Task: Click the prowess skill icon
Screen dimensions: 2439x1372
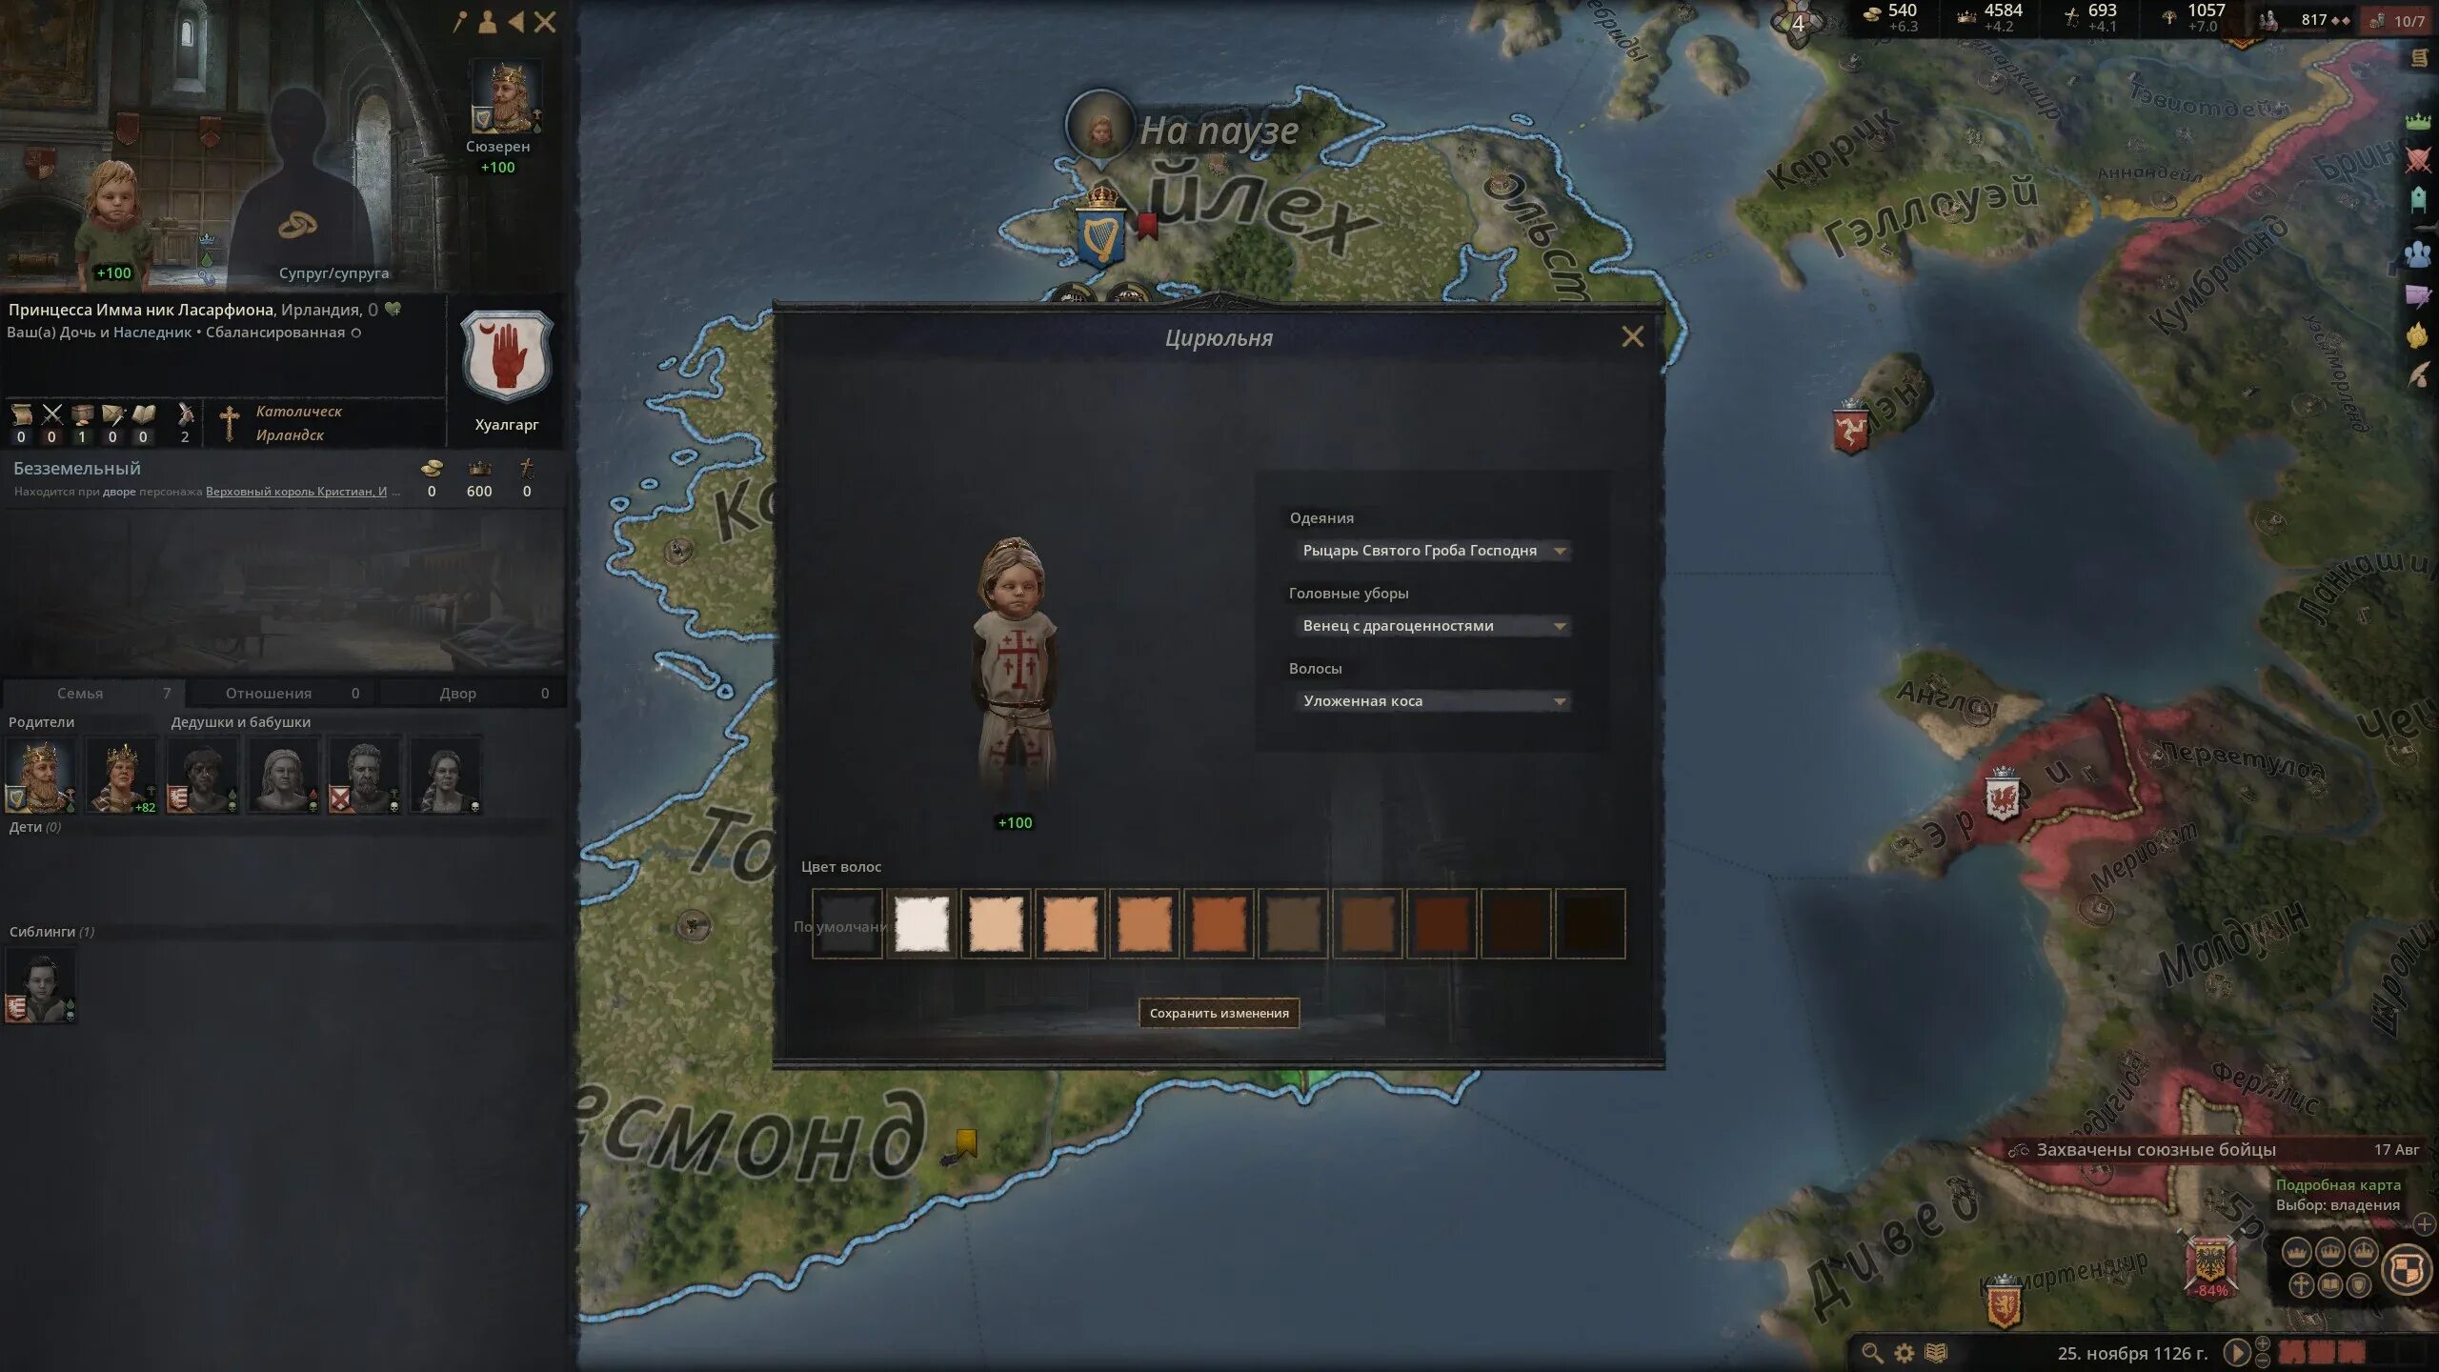Action: coord(185,415)
